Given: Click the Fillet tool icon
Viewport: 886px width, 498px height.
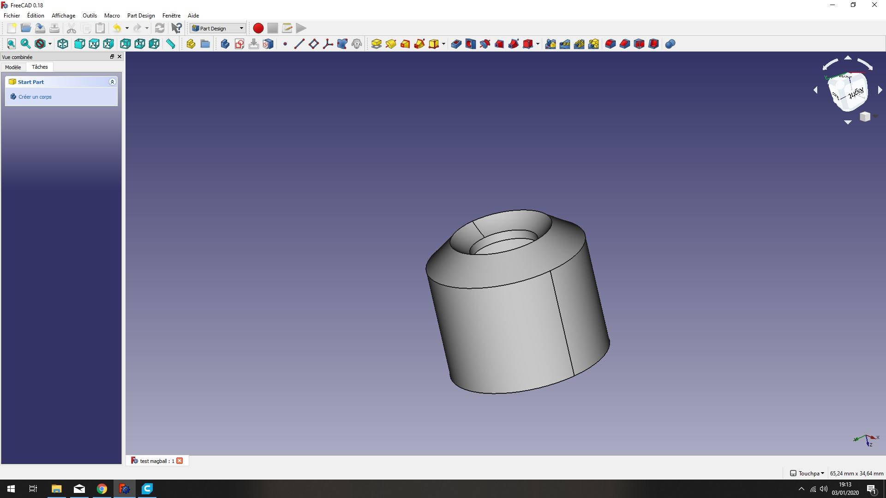Looking at the screenshot, I should [x=610, y=44].
